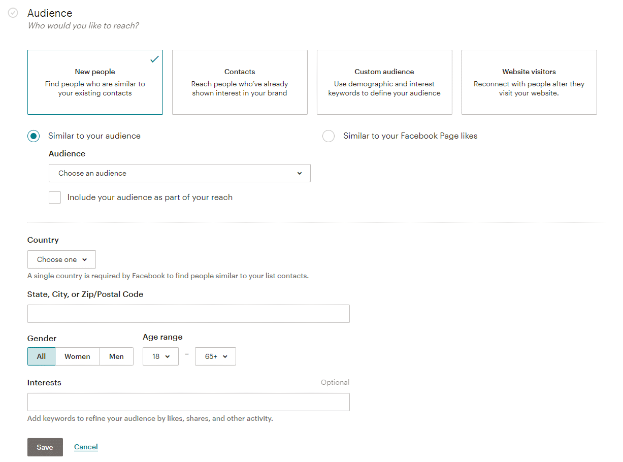The width and height of the screenshot is (623, 462).
Task: Set Gender to All
Action: (41, 356)
